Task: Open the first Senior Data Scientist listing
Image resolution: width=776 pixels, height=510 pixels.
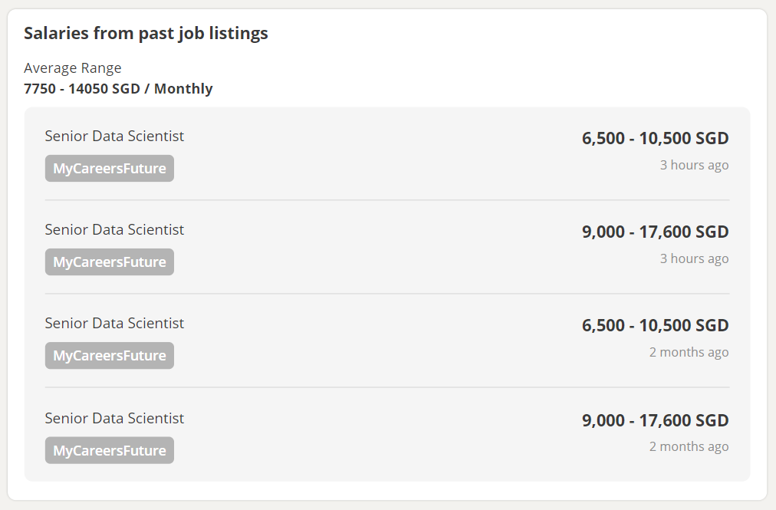Action: click(114, 136)
